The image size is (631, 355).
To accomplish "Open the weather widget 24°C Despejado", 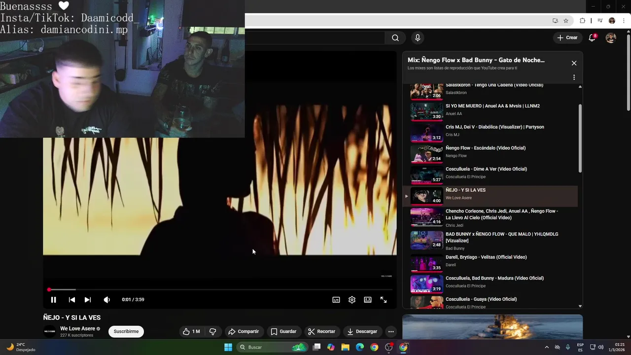I will point(21,347).
